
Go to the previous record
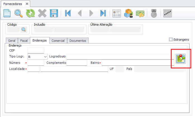(x=79, y=13)
